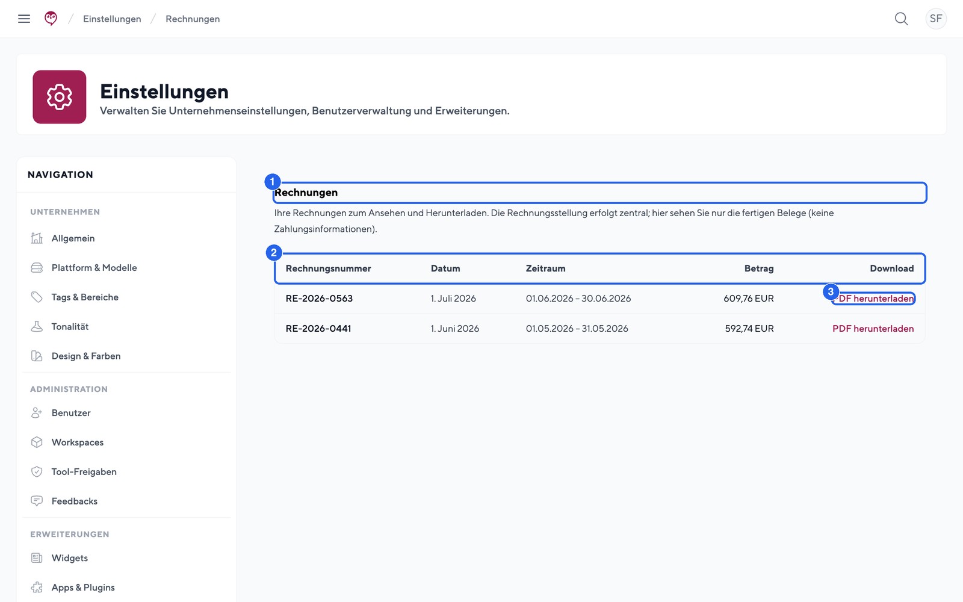This screenshot has height=602, width=963.
Task: Click the Tags & Bereiche tag icon
Action: 37,297
